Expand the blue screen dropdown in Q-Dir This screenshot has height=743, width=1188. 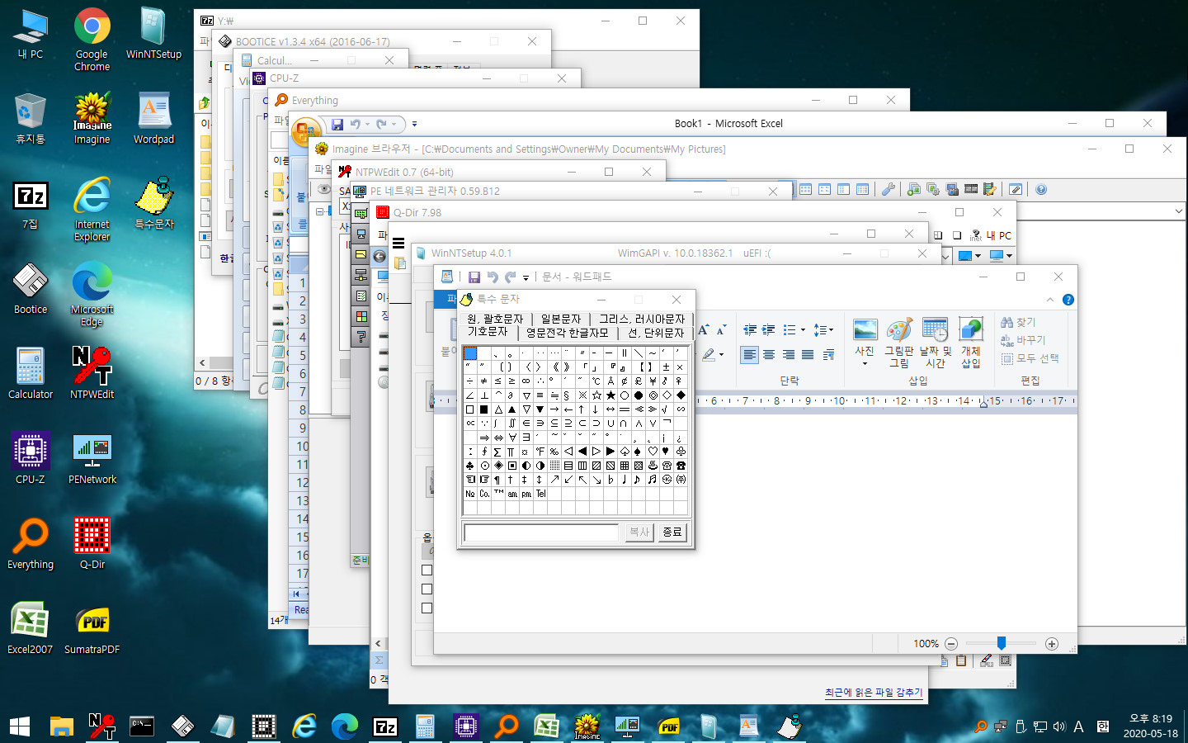point(978,256)
